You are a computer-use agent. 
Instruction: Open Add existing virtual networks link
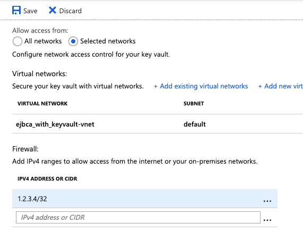coord(204,86)
